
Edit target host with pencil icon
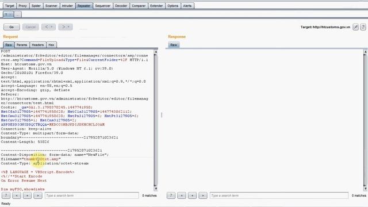(x=355, y=27)
